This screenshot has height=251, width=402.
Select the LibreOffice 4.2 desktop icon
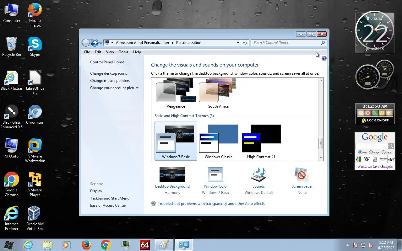click(x=35, y=83)
